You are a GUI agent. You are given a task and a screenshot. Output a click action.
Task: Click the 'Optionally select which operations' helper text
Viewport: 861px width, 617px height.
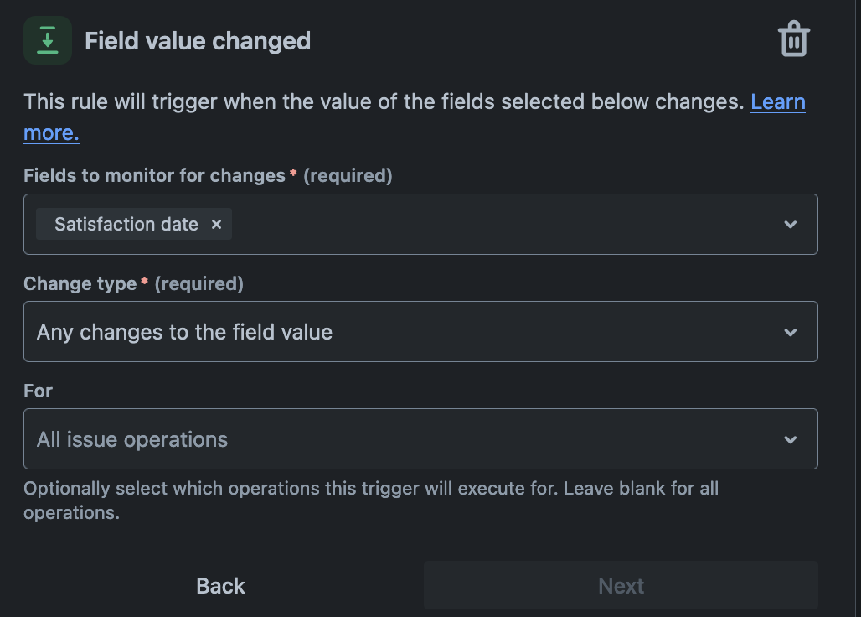pos(369,489)
